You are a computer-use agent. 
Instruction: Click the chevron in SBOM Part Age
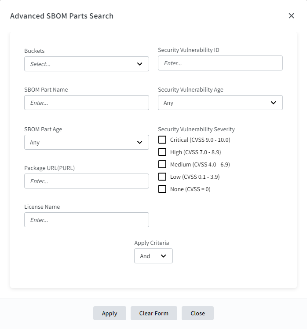[140, 142]
